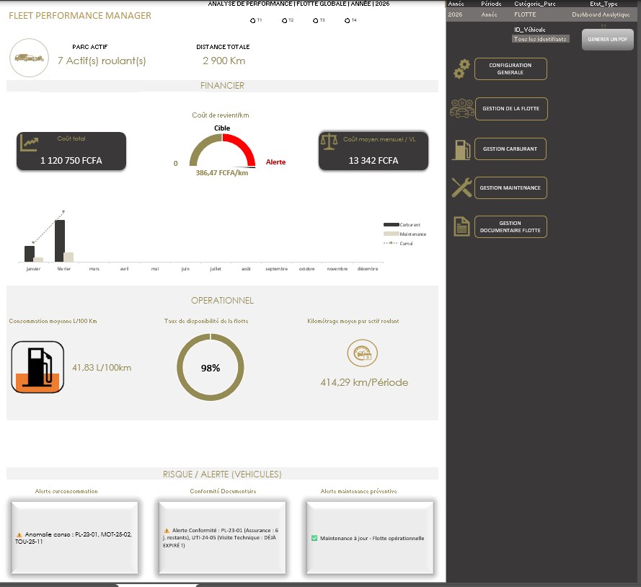Open the Catégorie_Parc FLOTTE filter
This screenshot has width=641, height=587.
pyautogui.click(x=526, y=14)
